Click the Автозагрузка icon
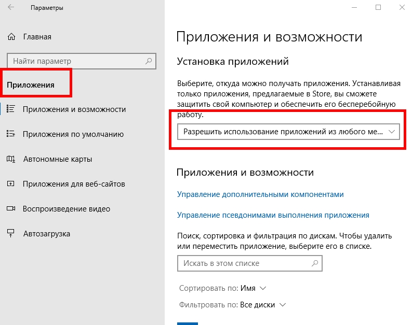The image size is (412, 325). (11, 233)
